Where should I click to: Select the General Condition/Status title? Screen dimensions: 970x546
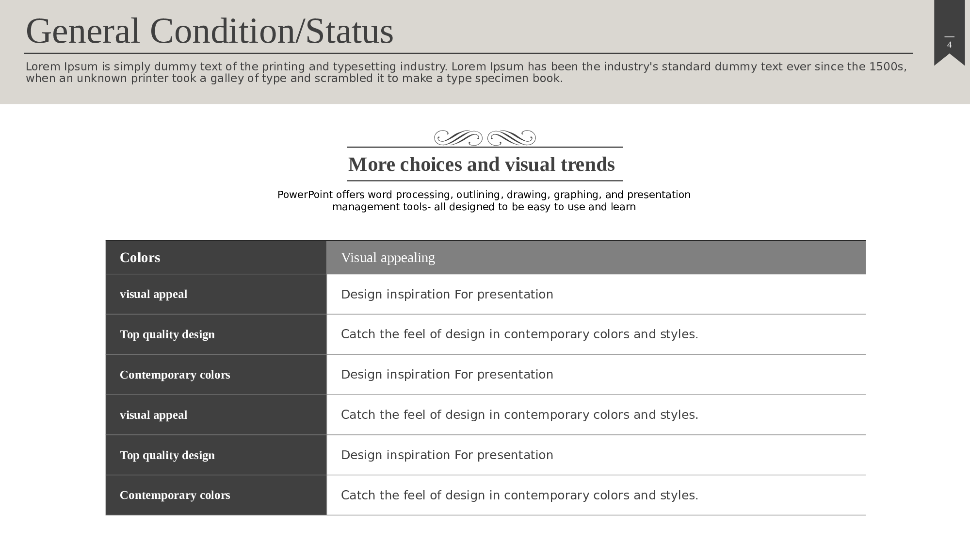click(209, 31)
